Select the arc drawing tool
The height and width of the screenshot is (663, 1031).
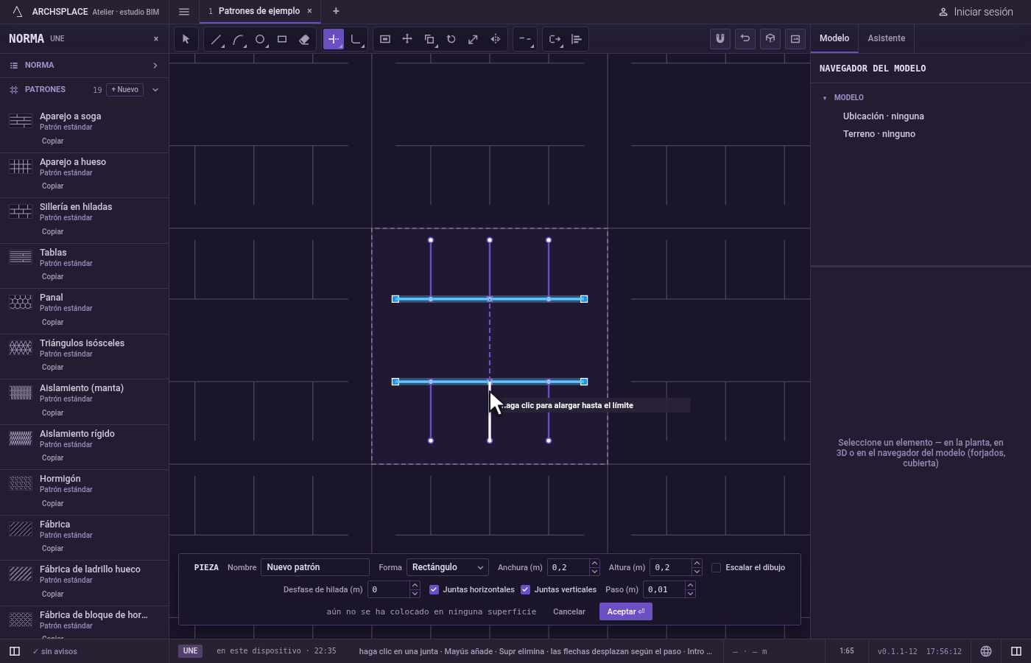(x=238, y=39)
